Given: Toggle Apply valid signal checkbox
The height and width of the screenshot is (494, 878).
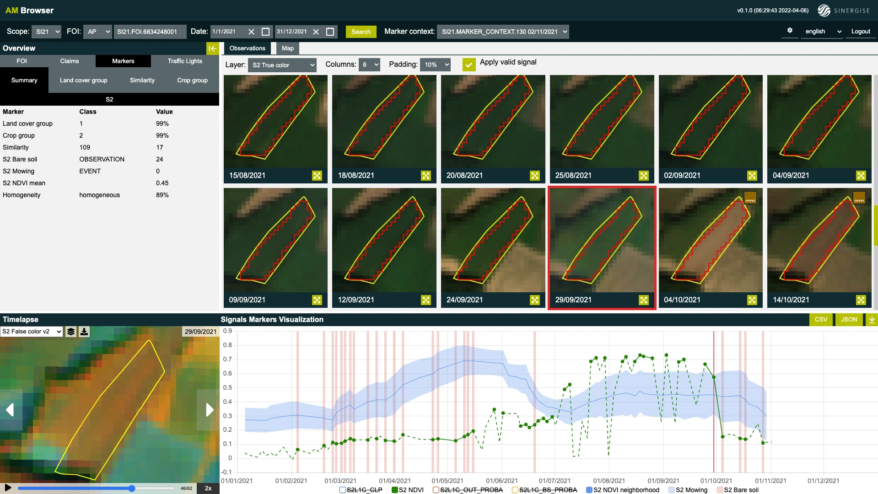Looking at the screenshot, I should 469,64.
